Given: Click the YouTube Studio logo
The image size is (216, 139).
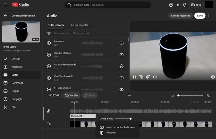Looking at the screenshot, I should pos(21,5).
